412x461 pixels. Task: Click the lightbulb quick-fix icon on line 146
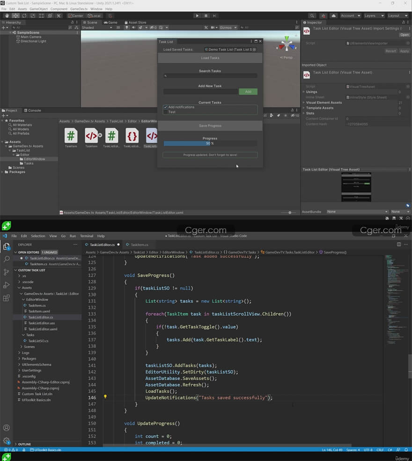[105, 397]
